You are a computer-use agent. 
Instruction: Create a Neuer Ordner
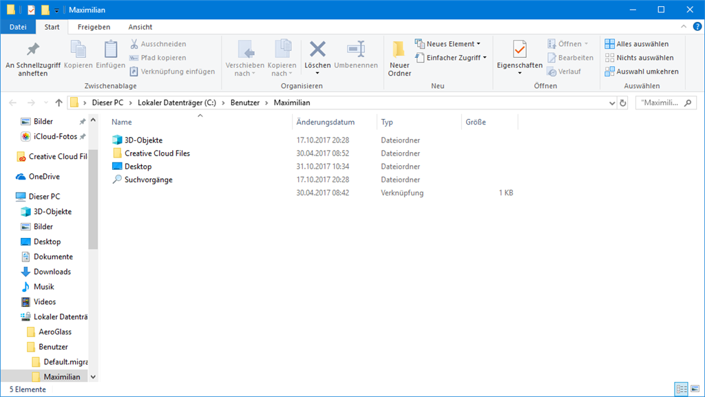coord(399,58)
